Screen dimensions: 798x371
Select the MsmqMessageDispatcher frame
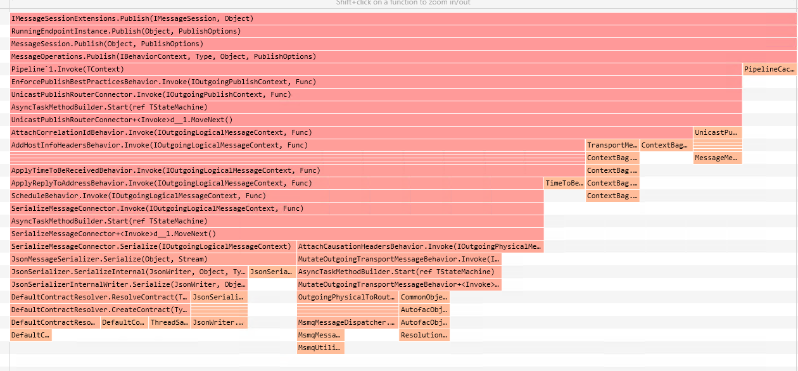tap(348, 322)
